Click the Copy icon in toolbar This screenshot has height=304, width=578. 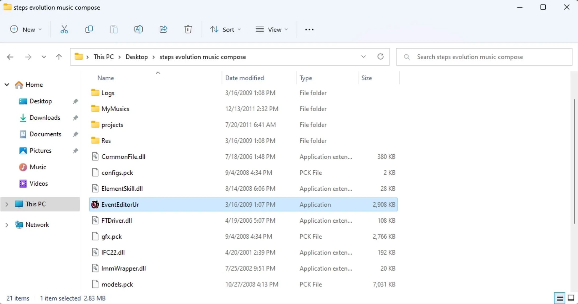coord(89,29)
